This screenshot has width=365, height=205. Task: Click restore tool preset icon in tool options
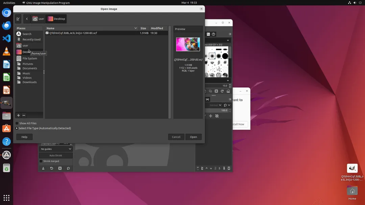pos(51,168)
